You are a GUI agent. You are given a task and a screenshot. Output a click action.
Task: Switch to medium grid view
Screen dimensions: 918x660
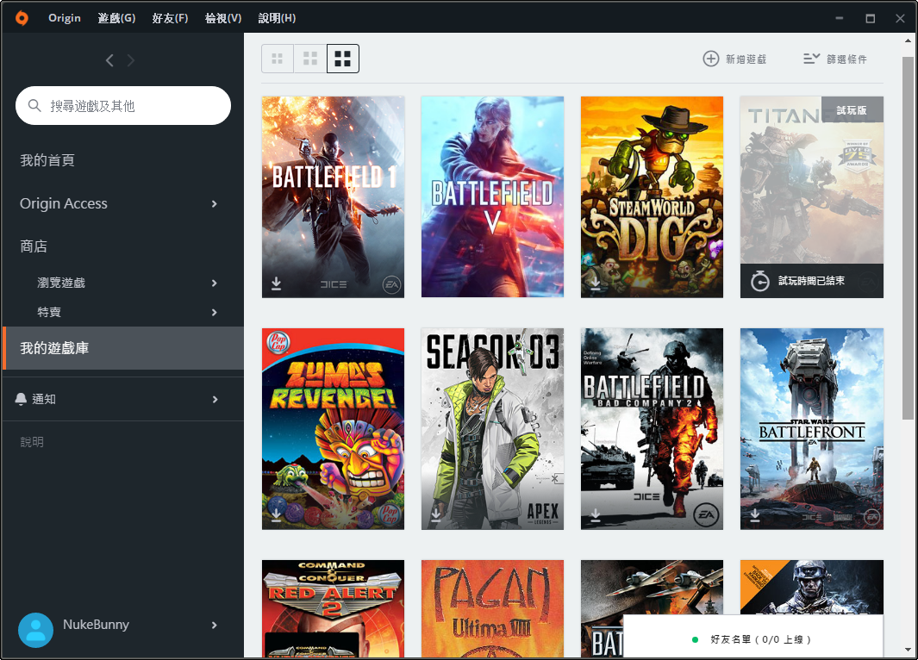click(310, 59)
